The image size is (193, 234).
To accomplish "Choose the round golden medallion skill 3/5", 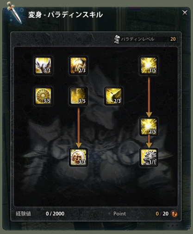I will click(43, 96).
